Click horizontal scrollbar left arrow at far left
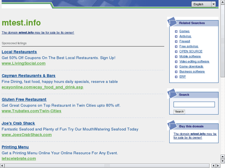This screenshot has width=225, height=168. tap(2, 166)
